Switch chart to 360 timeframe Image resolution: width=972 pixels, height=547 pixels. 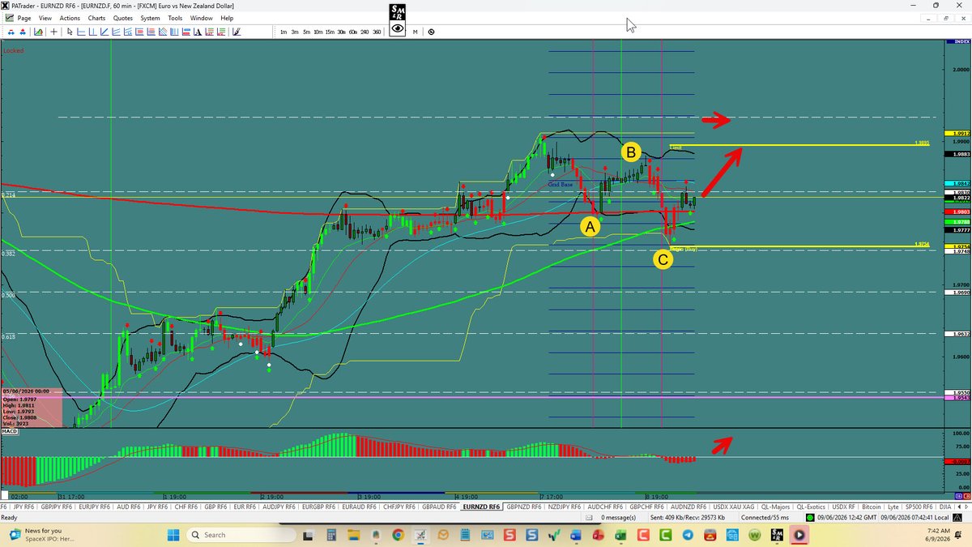pyautogui.click(x=377, y=32)
